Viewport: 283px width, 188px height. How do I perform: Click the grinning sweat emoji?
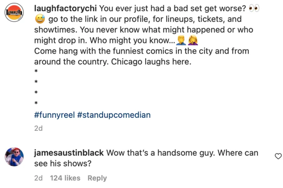(x=40, y=20)
